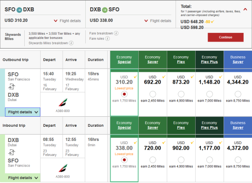252x183 pixels.
Task: Select outbound Economy Special USD 310.20 radio
Action: point(124,94)
